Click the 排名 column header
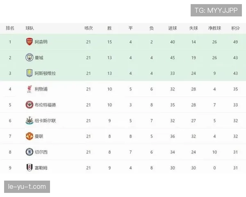 point(10,28)
